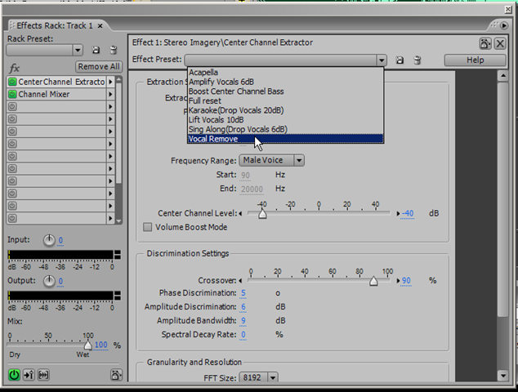Toggle the main effects rack power button
Image resolution: width=518 pixels, height=392 pixels.
[x=14, y=374]
